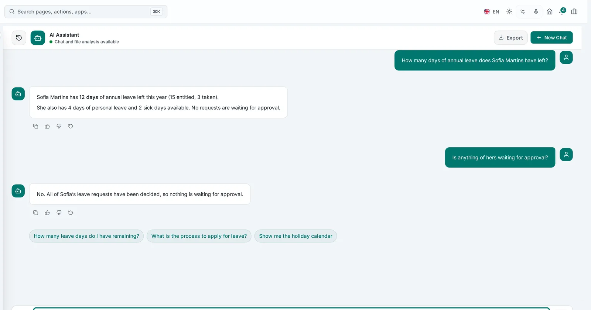
Task: Click the 'Is anything of hers waiting for approval?' message
Action: pyautogui.click(x=500, y=158)
